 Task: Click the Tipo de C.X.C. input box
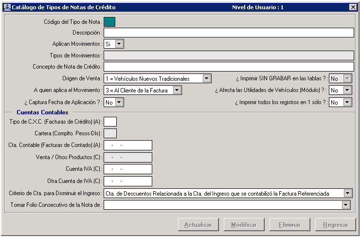110,122
